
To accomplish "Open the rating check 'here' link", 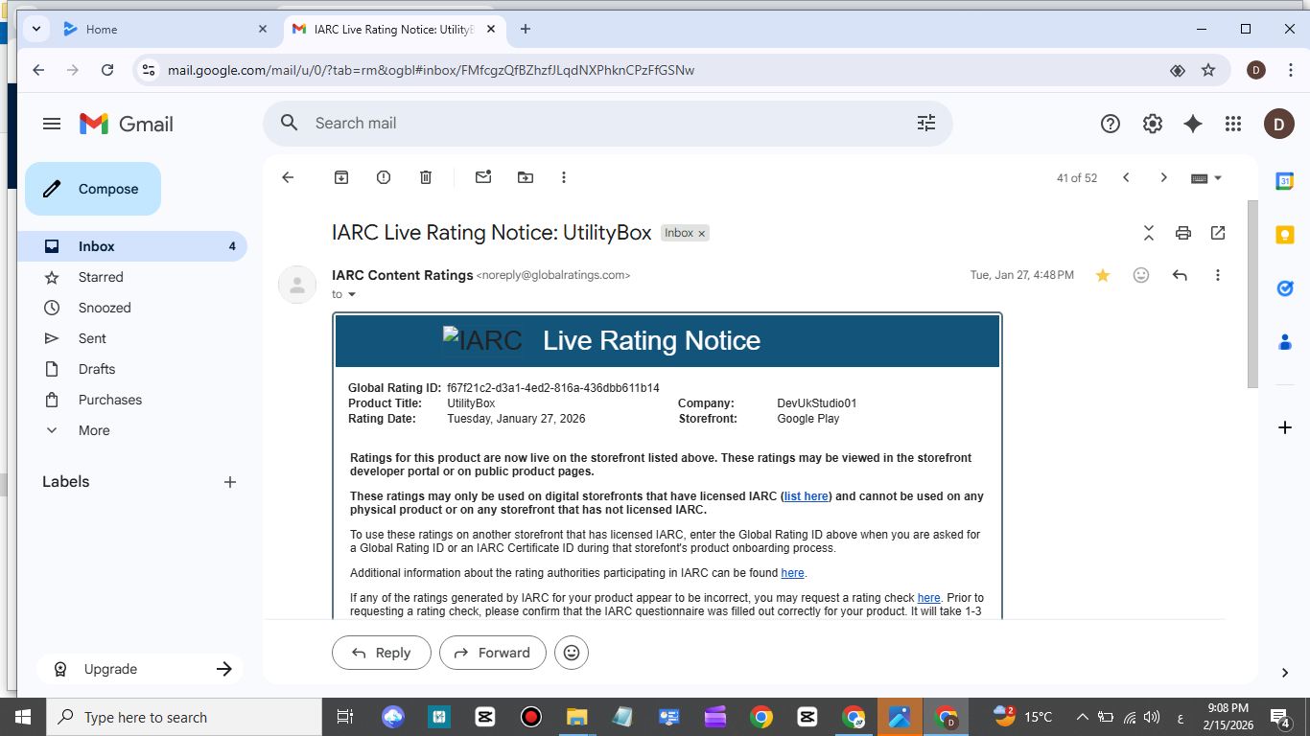I will tap(929, 598).
